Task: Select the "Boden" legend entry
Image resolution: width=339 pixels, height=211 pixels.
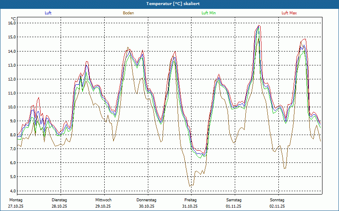Action: coord(128,13)
